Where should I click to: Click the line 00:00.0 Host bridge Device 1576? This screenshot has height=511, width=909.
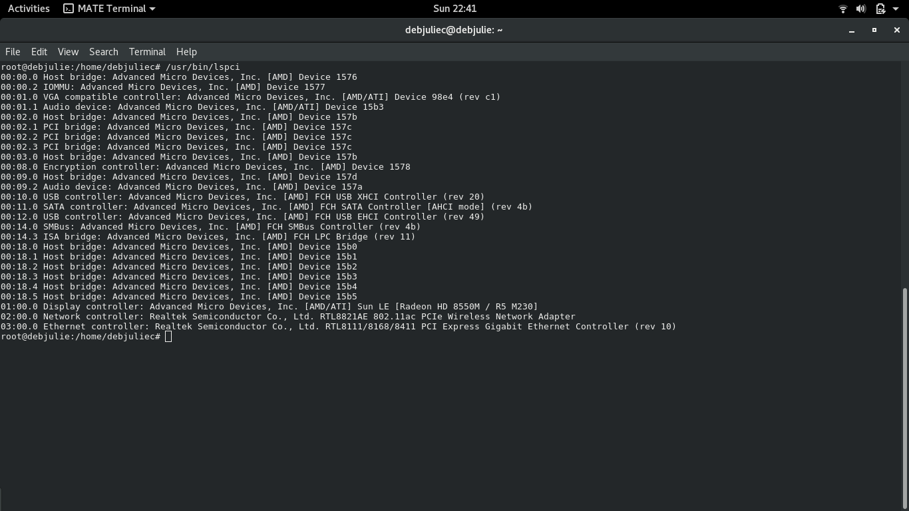[179, 77]
